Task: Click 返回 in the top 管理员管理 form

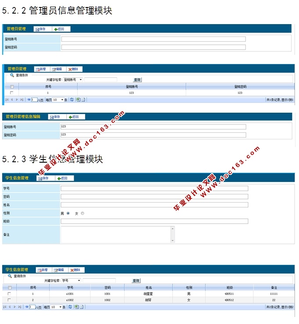Action: [61, 29]
